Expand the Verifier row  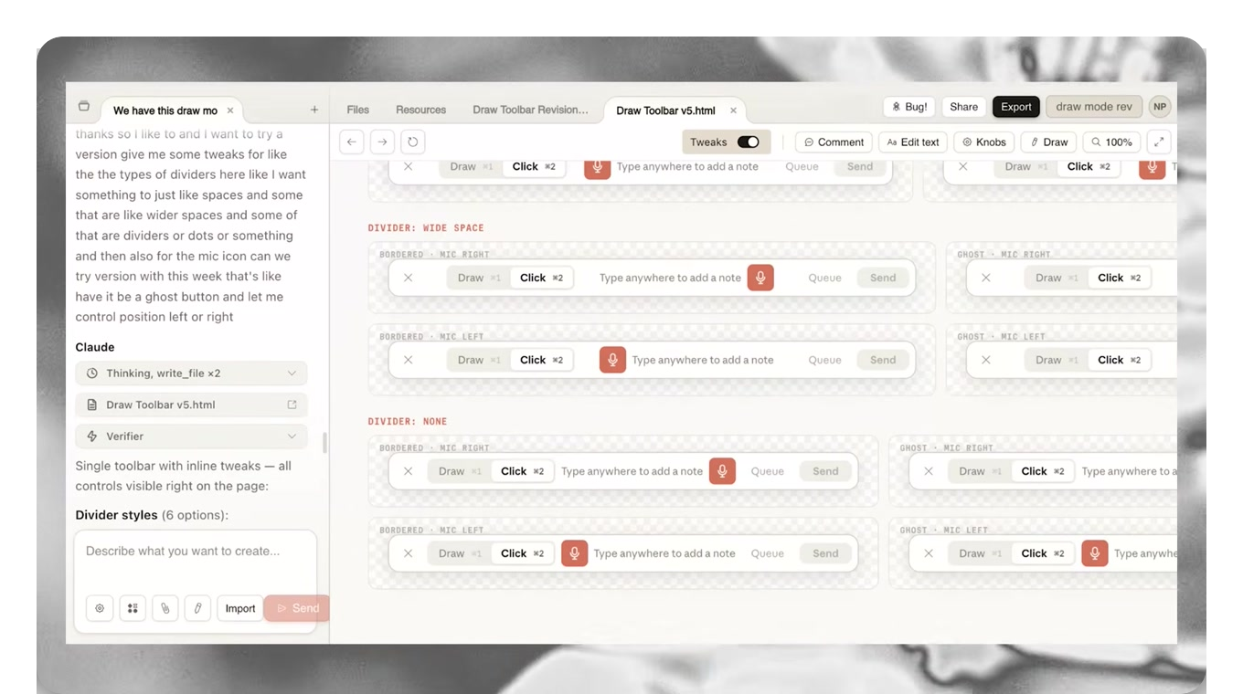coord(191,436)
